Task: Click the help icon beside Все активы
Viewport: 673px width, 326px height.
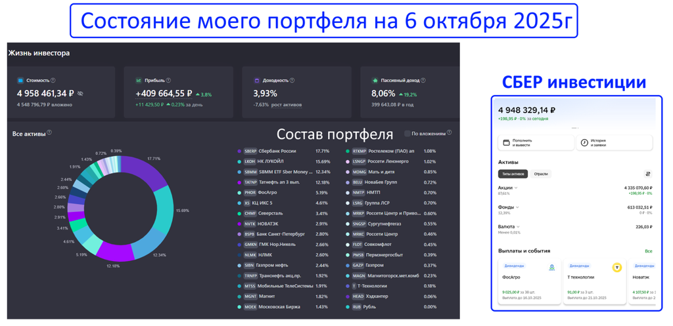Action: coord(49,132)
